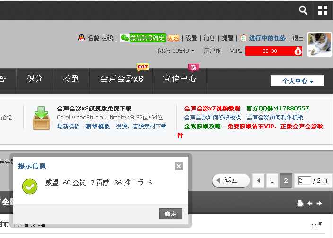Open the 签到 navigation tab

[71, 79]
